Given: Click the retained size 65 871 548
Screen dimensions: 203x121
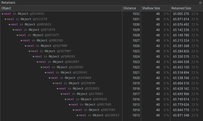Looking at the screenshot, I should pyautogui.click(x=181, y=115).
